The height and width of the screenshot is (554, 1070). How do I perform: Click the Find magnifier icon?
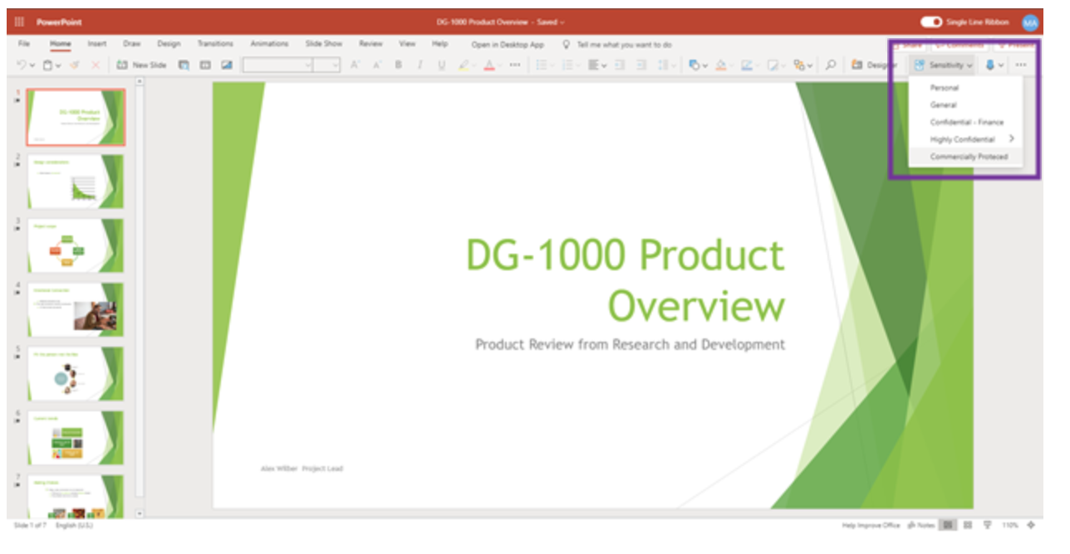point(832,63)
